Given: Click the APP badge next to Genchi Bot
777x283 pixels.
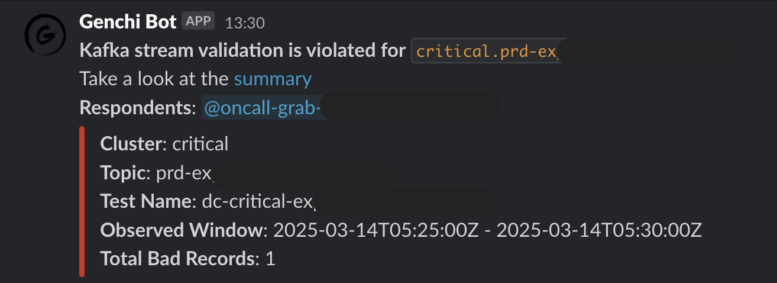Looking at the screenshot, I should pos(199,22).
